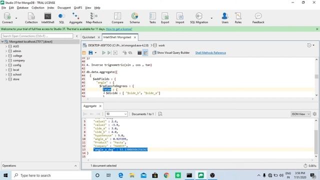The width and height of the screenshot is (320, 180).
Task: Open the File menu
Action: click(x=3, y=8)
